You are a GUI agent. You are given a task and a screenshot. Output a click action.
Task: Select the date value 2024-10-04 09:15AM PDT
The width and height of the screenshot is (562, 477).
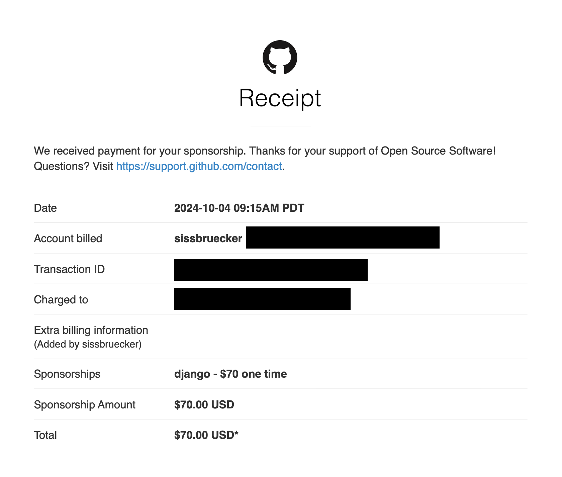tap(239, 208)
